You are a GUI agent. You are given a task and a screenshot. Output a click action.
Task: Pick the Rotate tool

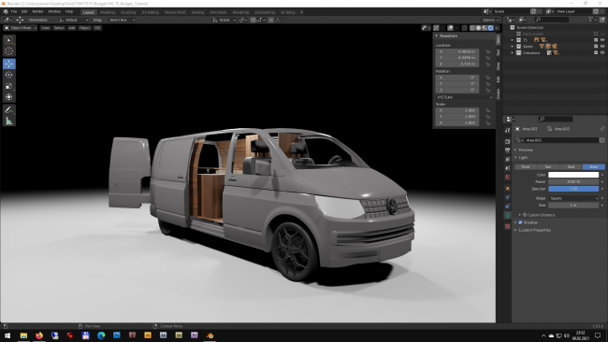9,75
